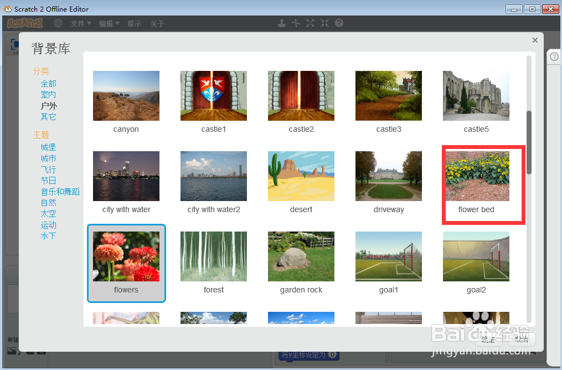This screenshot has height=370, width=562.
Task: Open the language globe menu
Action: (58, 23)
